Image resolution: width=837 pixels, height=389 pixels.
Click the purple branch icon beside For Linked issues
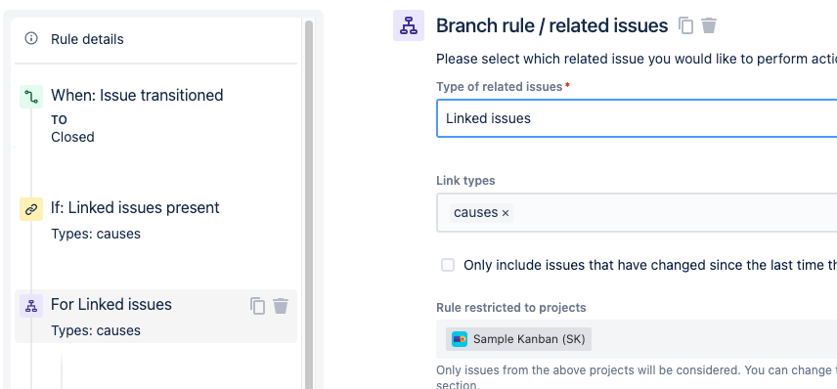[x=31, y=306]
